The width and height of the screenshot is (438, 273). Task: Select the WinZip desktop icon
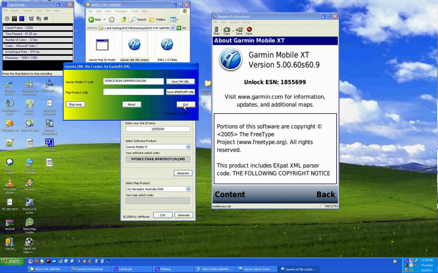[x=9, y=244]
